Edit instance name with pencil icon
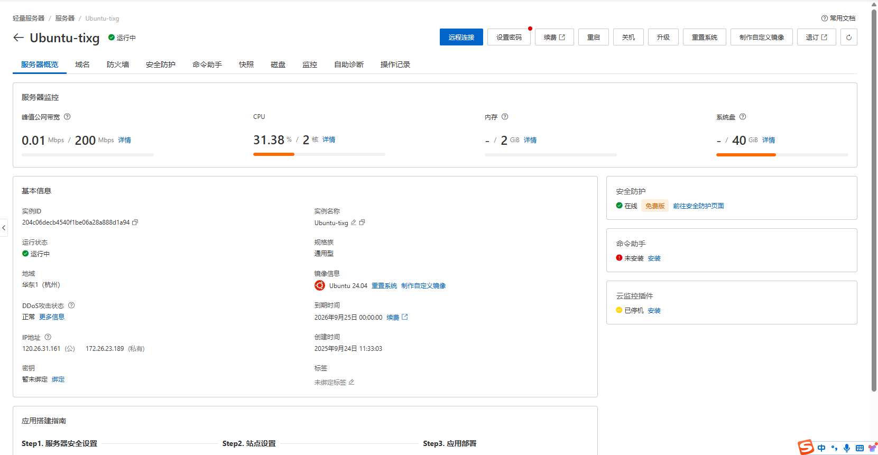 click(x=354, y=222)
